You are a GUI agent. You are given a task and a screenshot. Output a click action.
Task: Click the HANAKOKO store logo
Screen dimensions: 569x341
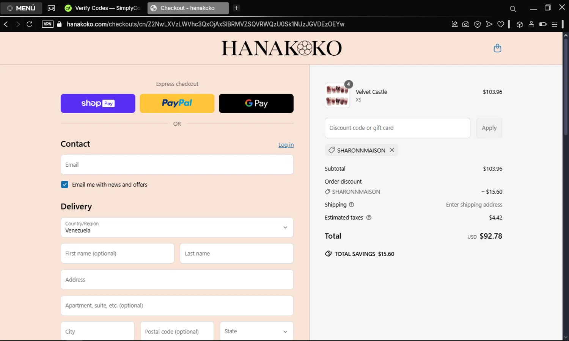281,48
